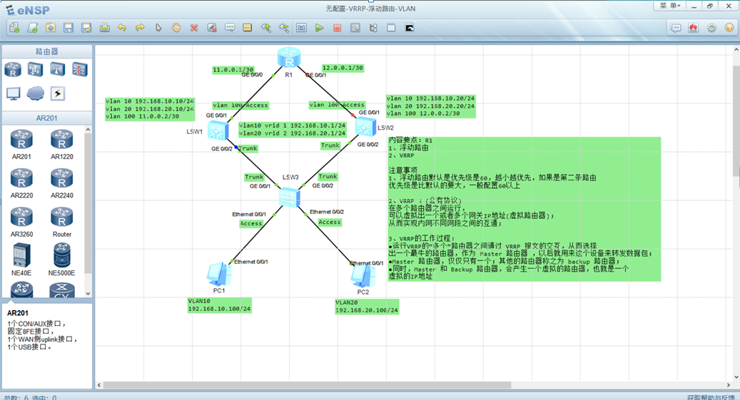Click the Save As icon
740x400 pixels.
86,28
